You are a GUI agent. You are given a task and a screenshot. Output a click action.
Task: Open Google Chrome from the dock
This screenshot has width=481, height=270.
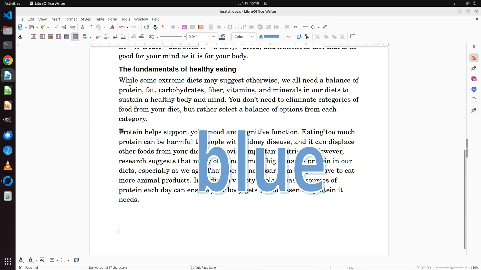click(8, 60)
